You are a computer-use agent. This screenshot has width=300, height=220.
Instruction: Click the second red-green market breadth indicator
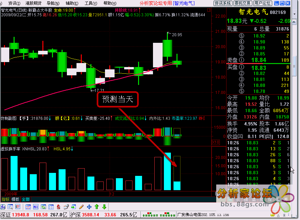pos(168,215)
